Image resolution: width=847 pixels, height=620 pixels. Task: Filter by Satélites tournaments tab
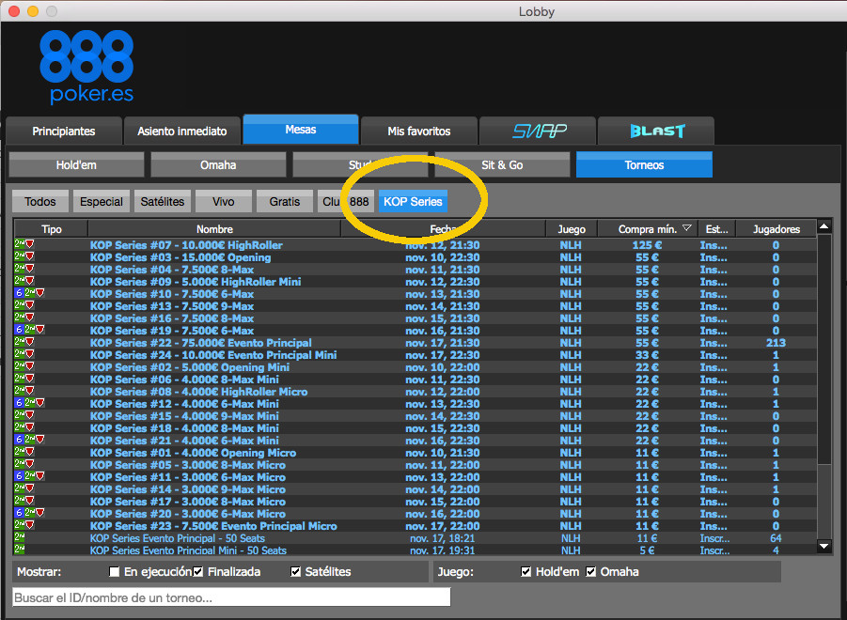click(x=163, y=201)
